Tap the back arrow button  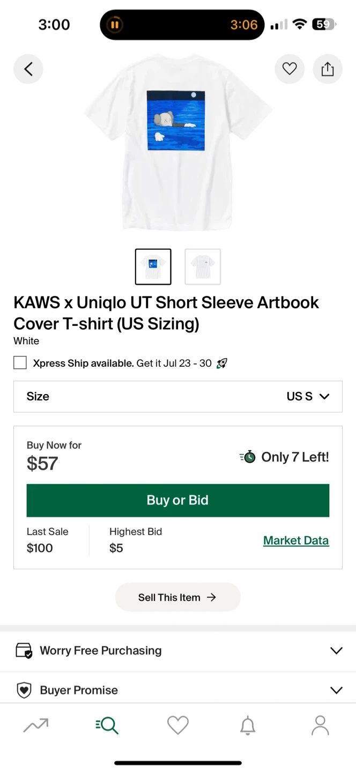click(28, 69)
